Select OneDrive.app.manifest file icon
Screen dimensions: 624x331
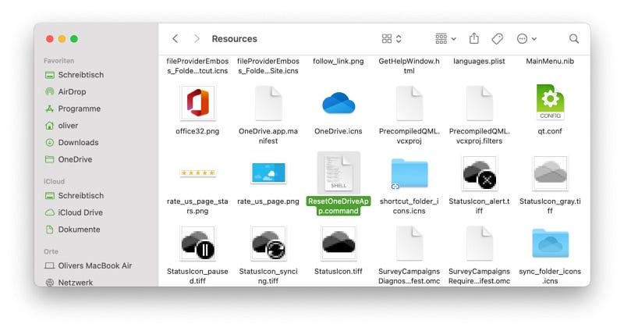point(268,103)
